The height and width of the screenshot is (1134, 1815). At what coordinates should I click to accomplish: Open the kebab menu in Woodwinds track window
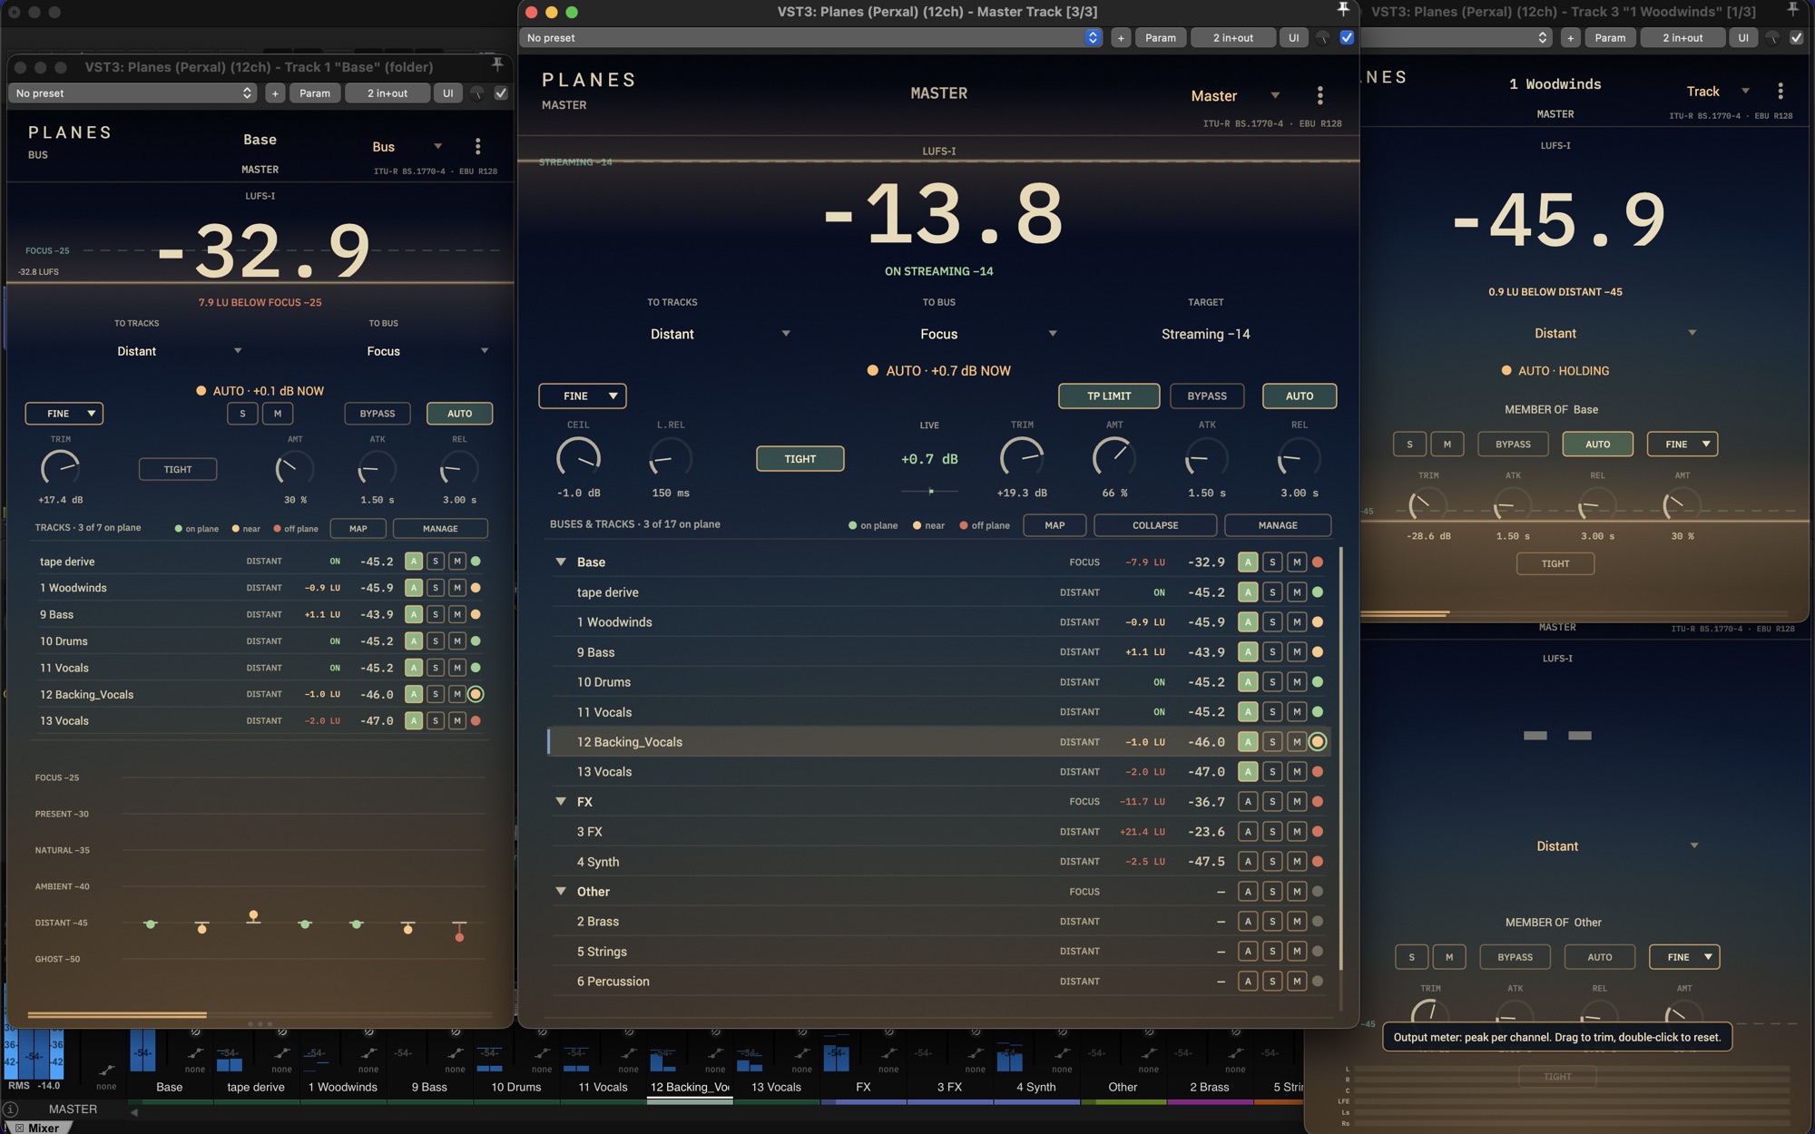[x=1780, y=91]
